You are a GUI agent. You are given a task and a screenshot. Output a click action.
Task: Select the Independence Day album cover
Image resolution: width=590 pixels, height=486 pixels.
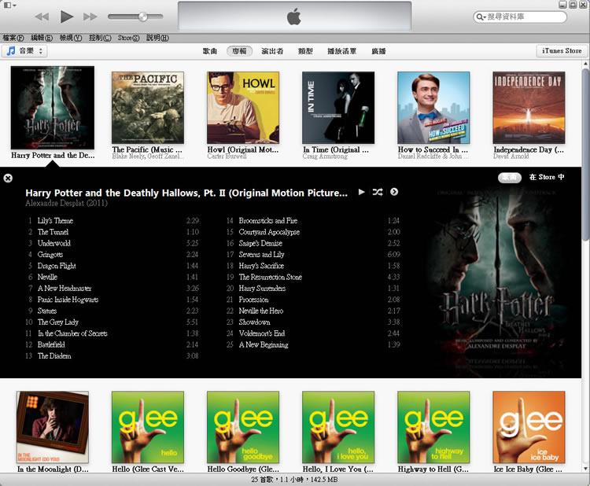point(529,108)
